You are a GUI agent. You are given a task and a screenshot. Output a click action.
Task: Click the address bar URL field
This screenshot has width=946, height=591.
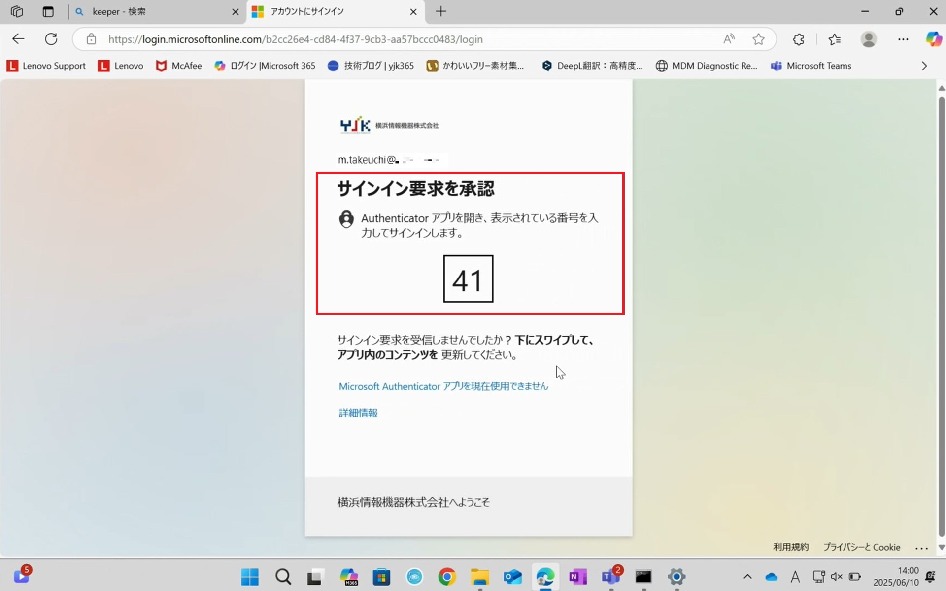pyautogui.click(x=394, y=39)
